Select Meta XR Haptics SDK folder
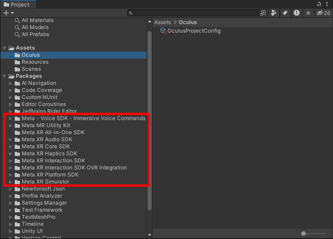Viewport: 333px width, 239px height. click(x=49, y=154)
